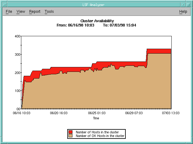This screenshot has width=193, height=144.
Task: Click the 100 y-axis label
Action: [x=17, y=91]
